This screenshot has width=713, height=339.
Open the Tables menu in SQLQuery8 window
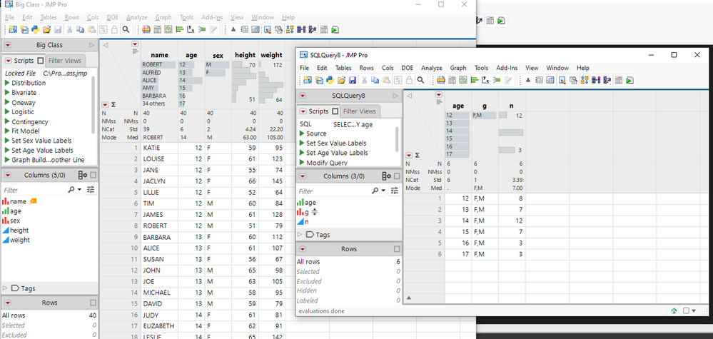[343, 68]
